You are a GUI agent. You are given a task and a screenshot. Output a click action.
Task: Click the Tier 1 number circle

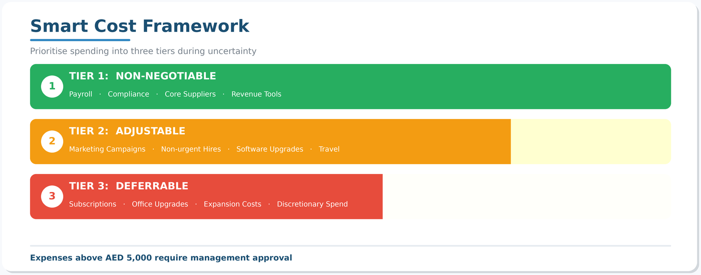tap(52, 86)
